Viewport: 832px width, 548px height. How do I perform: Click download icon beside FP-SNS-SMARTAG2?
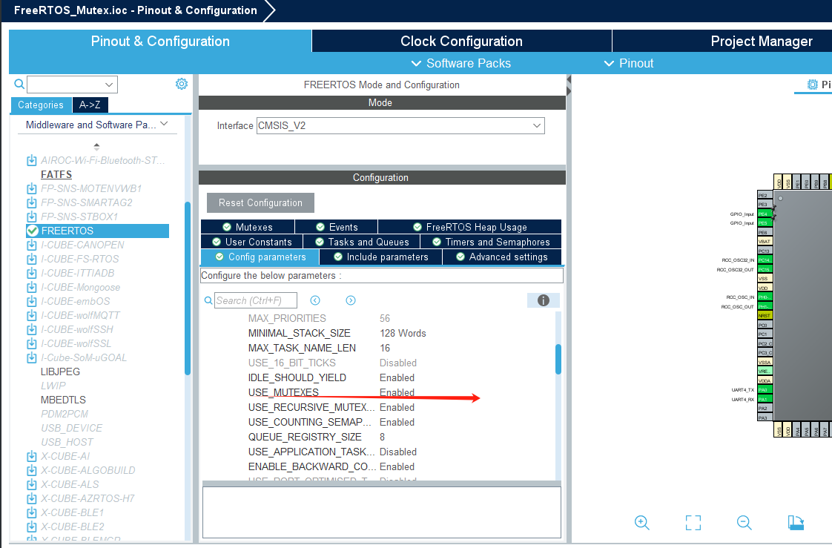(32, 202)
